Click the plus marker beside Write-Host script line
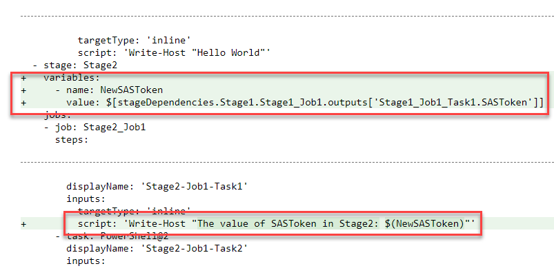554x275 pixels. pyautogui.click(x=23, y=224)
